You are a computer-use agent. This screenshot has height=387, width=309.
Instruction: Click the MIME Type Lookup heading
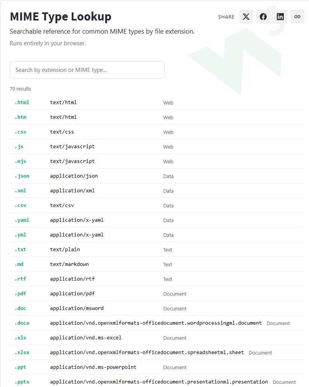pyautogui.click(x=60, y=17)
